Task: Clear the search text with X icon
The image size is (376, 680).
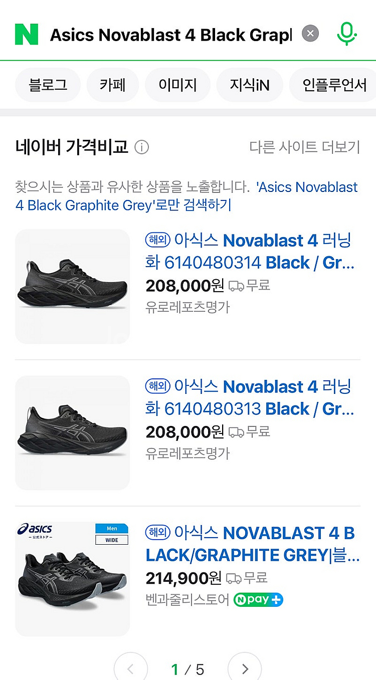Action: coord(310,34)
